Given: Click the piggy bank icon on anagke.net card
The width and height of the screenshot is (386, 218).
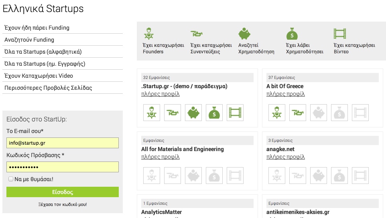Looking at the screenshot, I should point(319,176).
